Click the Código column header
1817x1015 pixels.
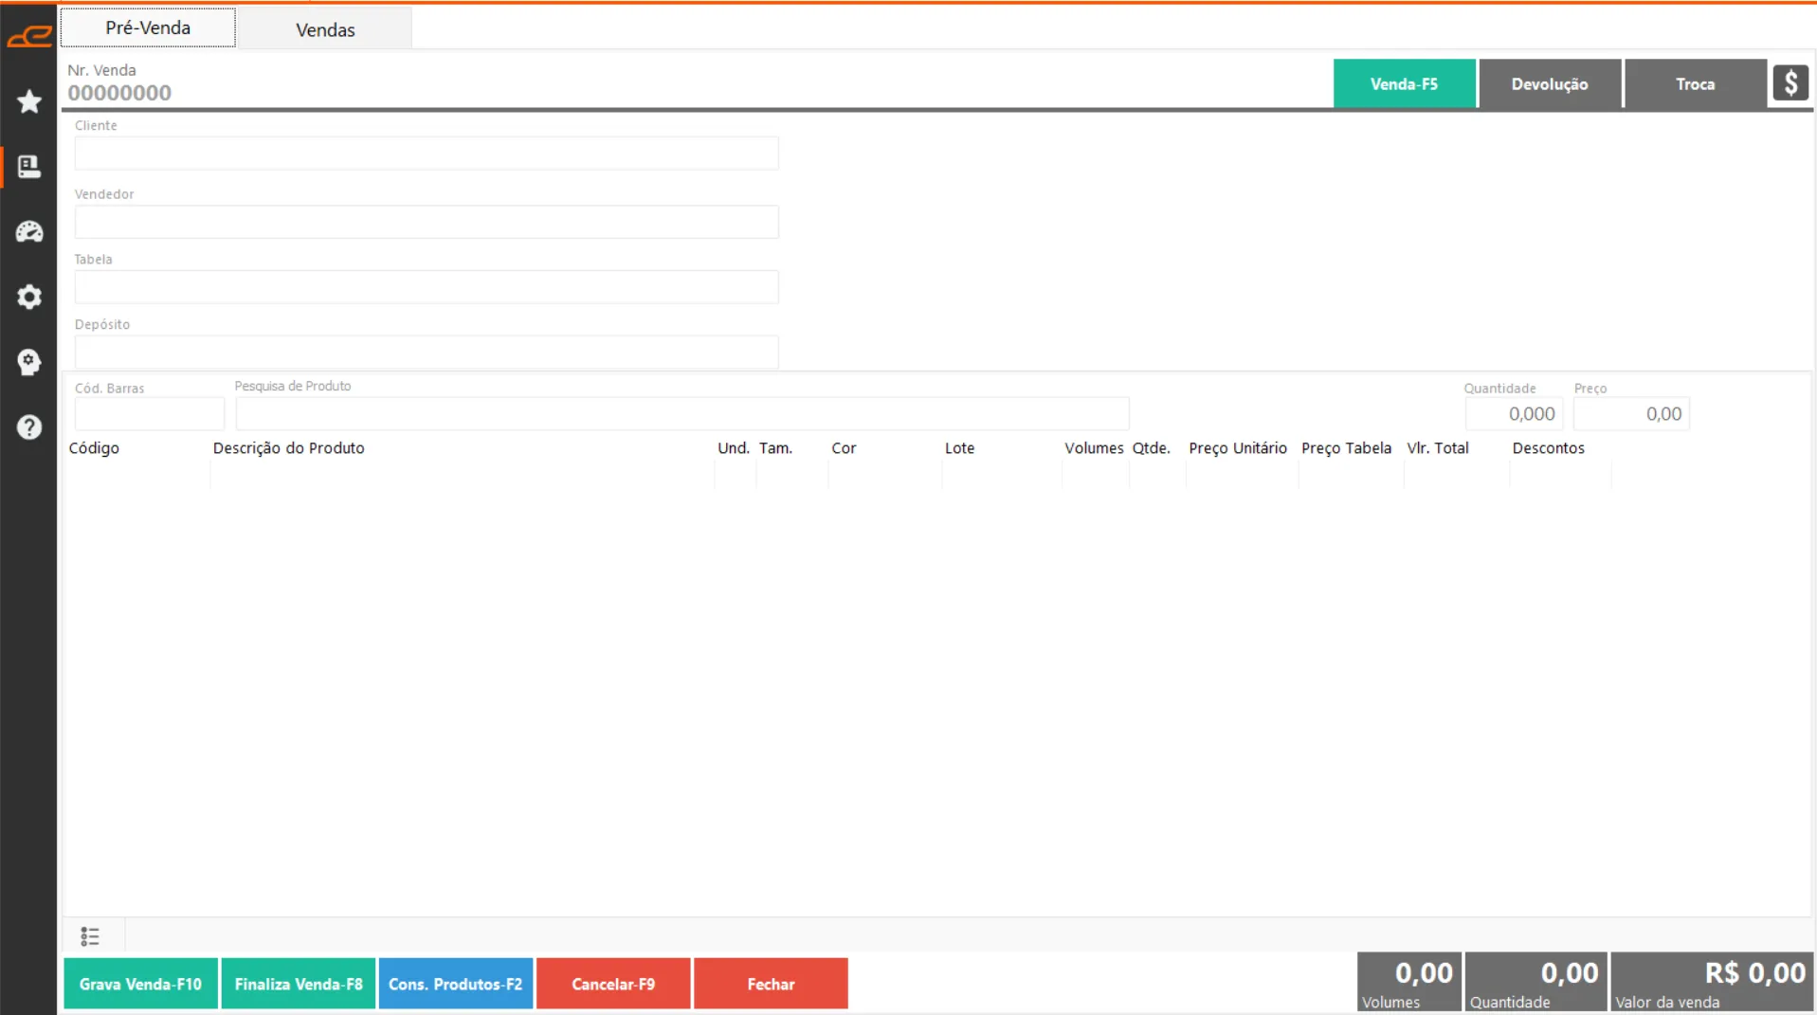click(x=94, y=448)
